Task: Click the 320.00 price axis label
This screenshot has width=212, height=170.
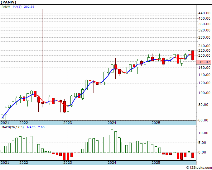Action: [204, 31]
